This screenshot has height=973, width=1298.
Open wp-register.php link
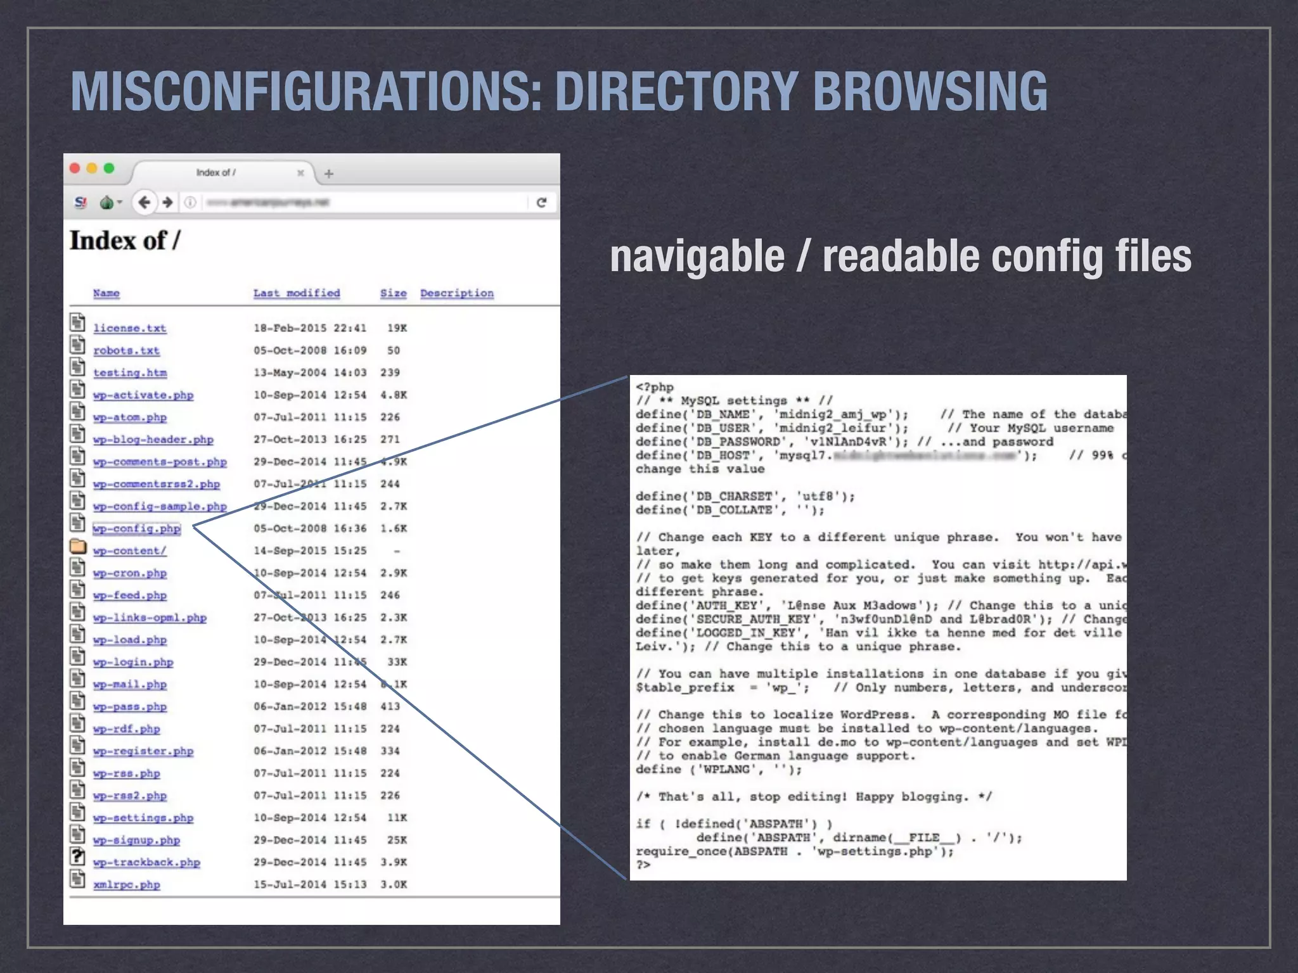point(143,751)
